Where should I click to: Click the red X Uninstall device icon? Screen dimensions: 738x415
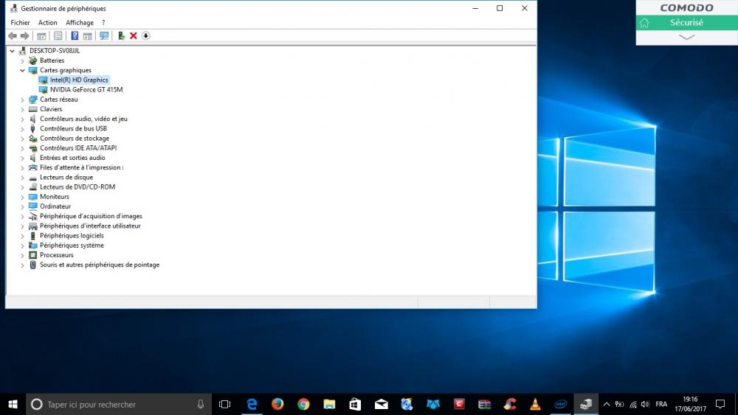[134, 35]
